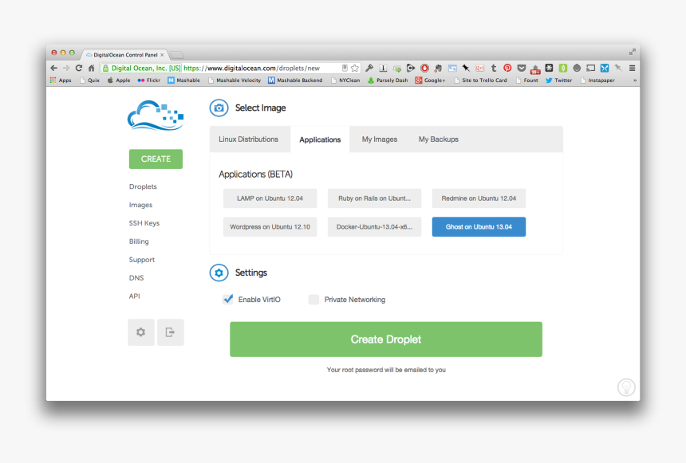This screenshot has width=686, height=463.
Task: Enable the Private Networking checkbox
Action: coord(313,300)
